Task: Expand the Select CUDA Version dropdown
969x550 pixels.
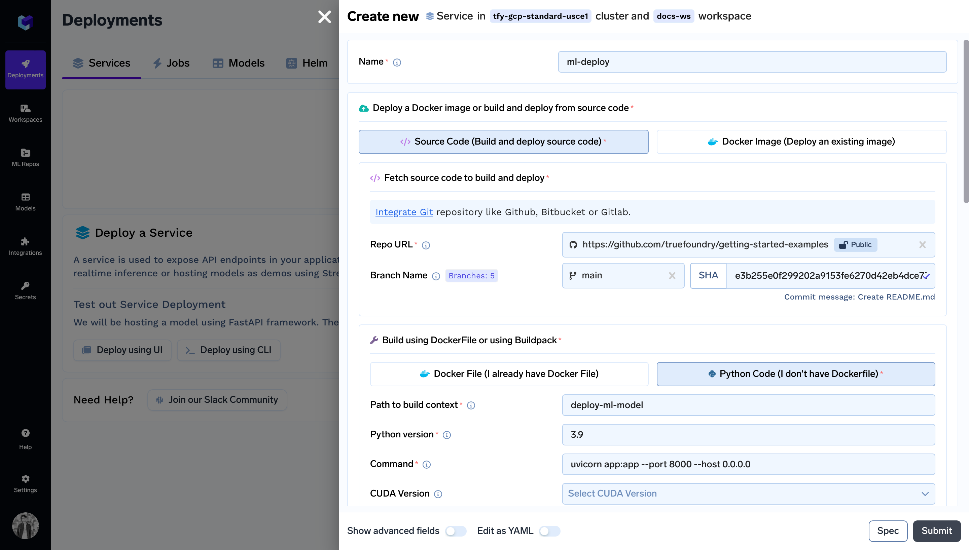Action: [748, 493]
